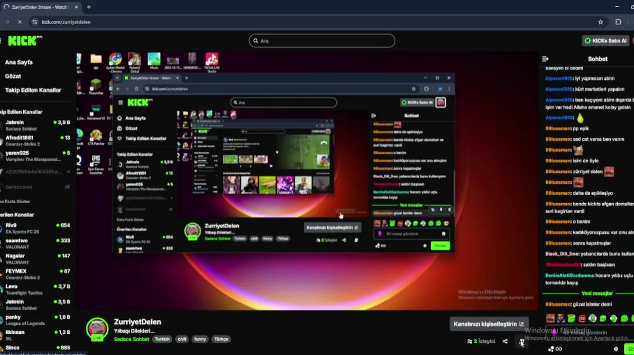The width and height of the screenshot is (634, 355).
Task: Open Gözat in the left sidebar
Action: 13,76
